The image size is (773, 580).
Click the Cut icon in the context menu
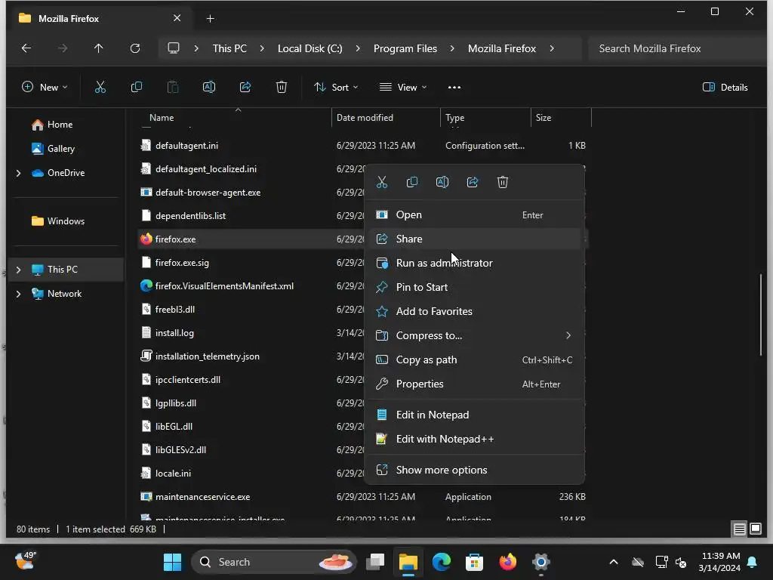[x=382, y=182]
